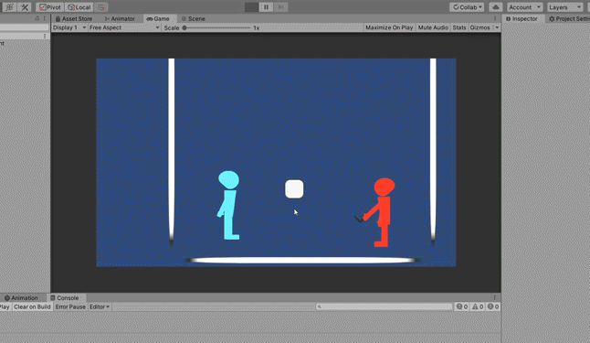Switch to the Scene tab
The image size is (590, 343).
[193, 18]
